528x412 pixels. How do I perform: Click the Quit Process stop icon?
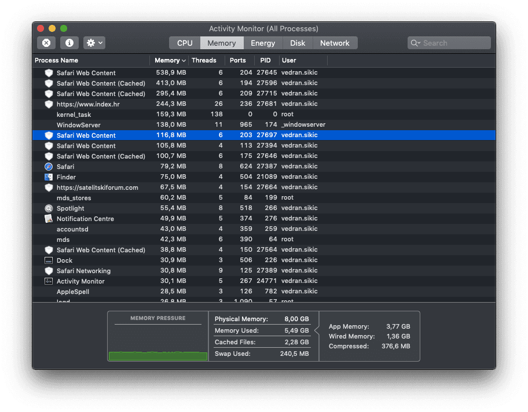[46, 43]
